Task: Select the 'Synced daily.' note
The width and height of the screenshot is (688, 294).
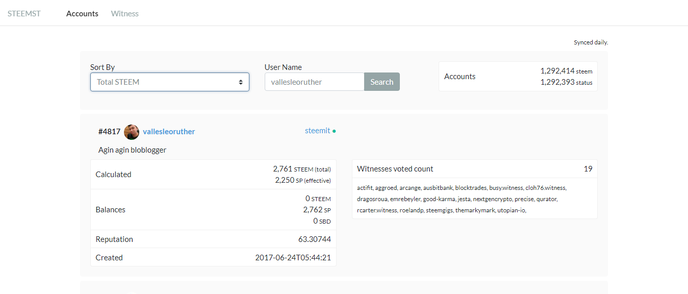Action: click(591, 42)
